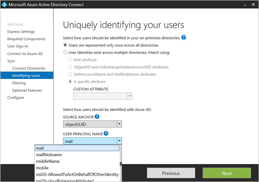This screenshot has height=182, width=259.
Task: Go to the Required Components step
Action: pyautogui.click(x=26, y=39)
